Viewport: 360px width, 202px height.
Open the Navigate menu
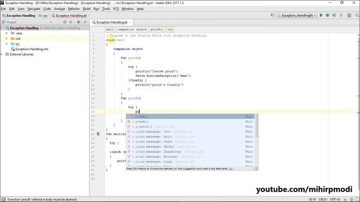[34, 9]
